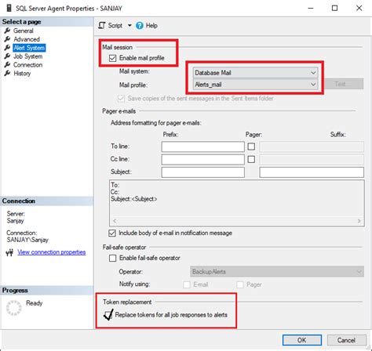Select the Job System page

pos(27,56)
